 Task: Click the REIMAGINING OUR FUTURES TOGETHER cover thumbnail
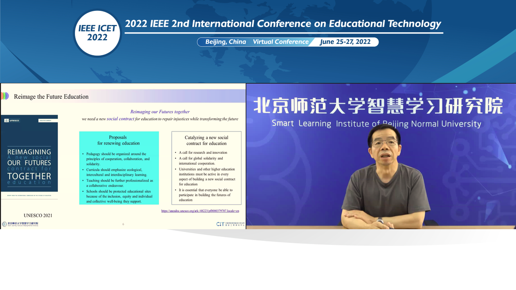[29, 157]
